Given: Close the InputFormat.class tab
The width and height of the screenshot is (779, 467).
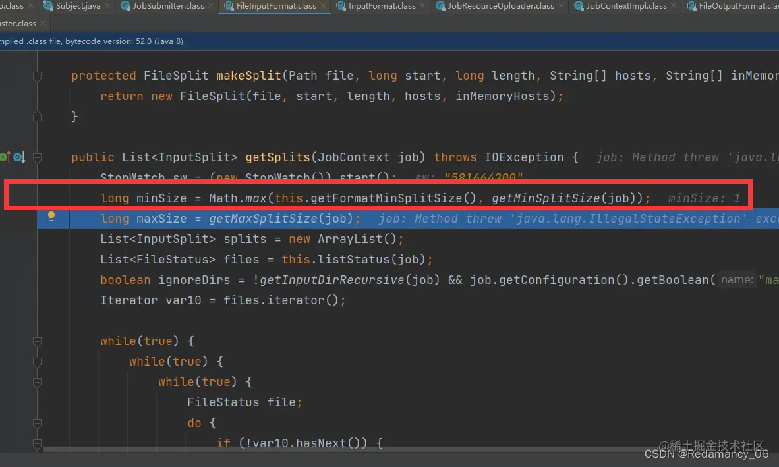Looking at the screenshot, I should [x=422, y=5].
